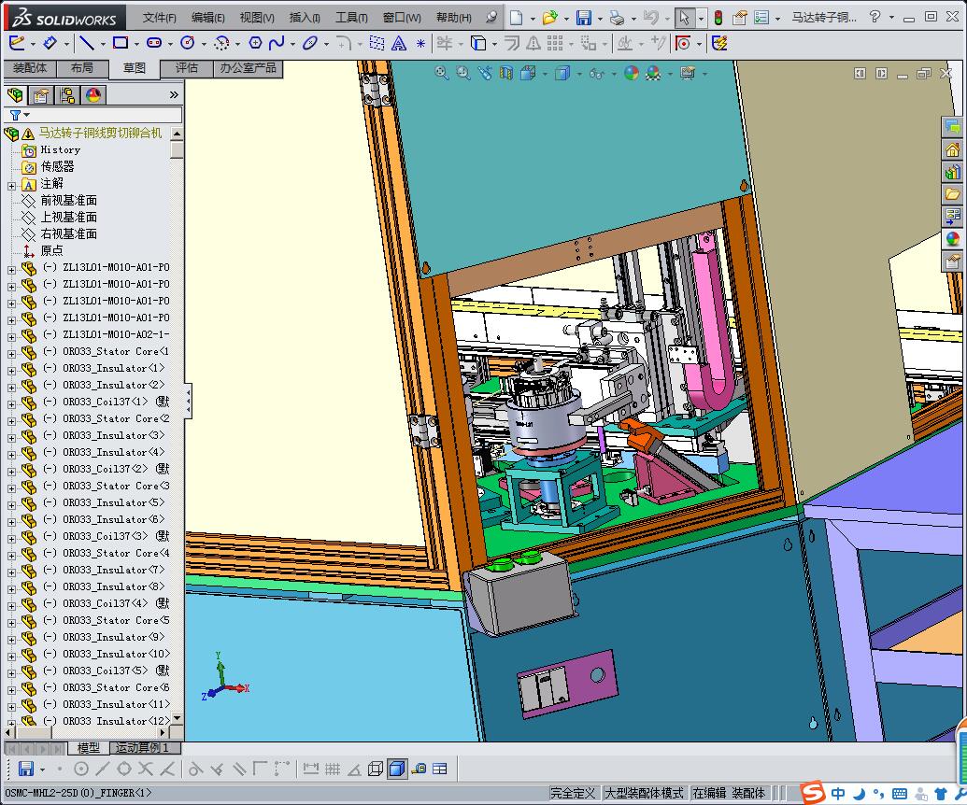Image resolution: width=967 pixels, height=805 pixels.
Task: Expand the OR033_Stator Core<1 component
Action: coord(11,353)
